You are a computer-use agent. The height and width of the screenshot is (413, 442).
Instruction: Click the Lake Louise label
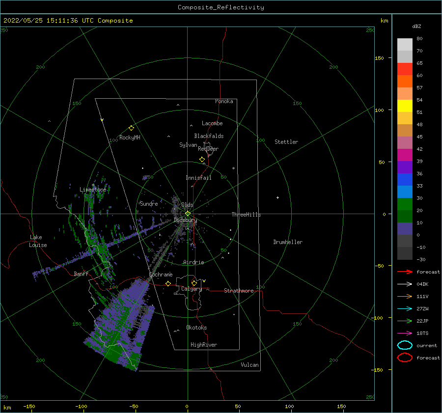[x=38, y=241]
